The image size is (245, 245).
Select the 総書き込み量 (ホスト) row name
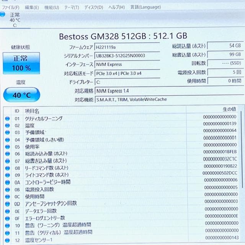click(46, 161)
